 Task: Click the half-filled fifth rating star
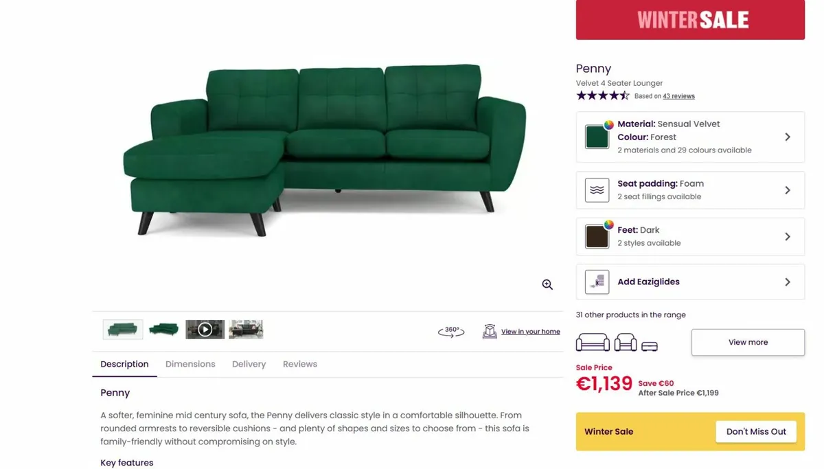click(x=625, y=95)
